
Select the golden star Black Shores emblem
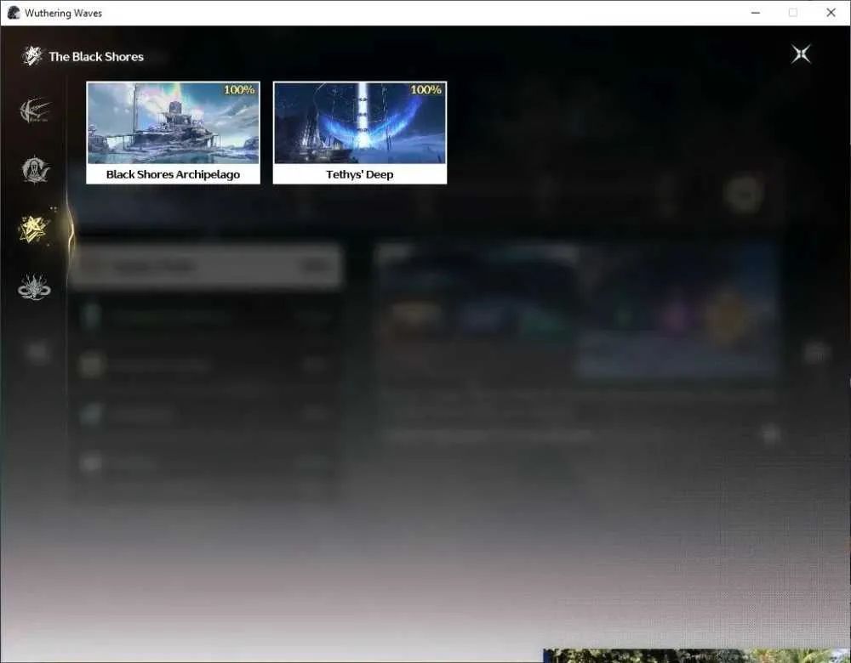[x=34, y=229]
